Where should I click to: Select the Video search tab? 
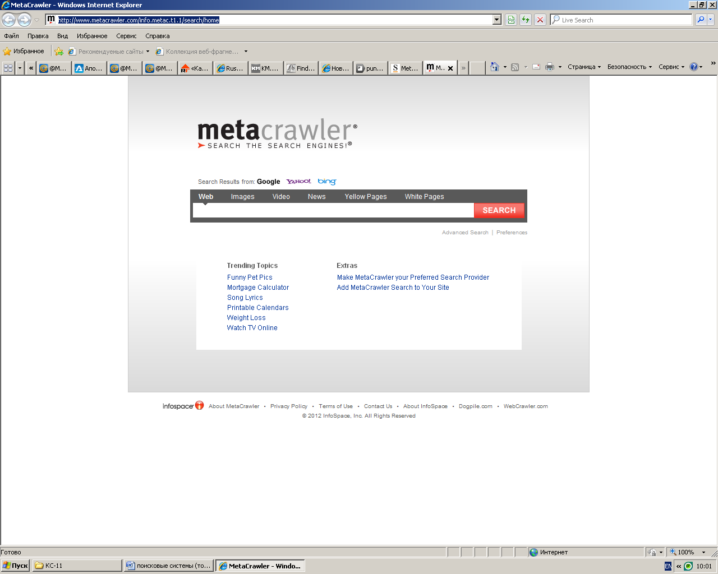[281, 197]
